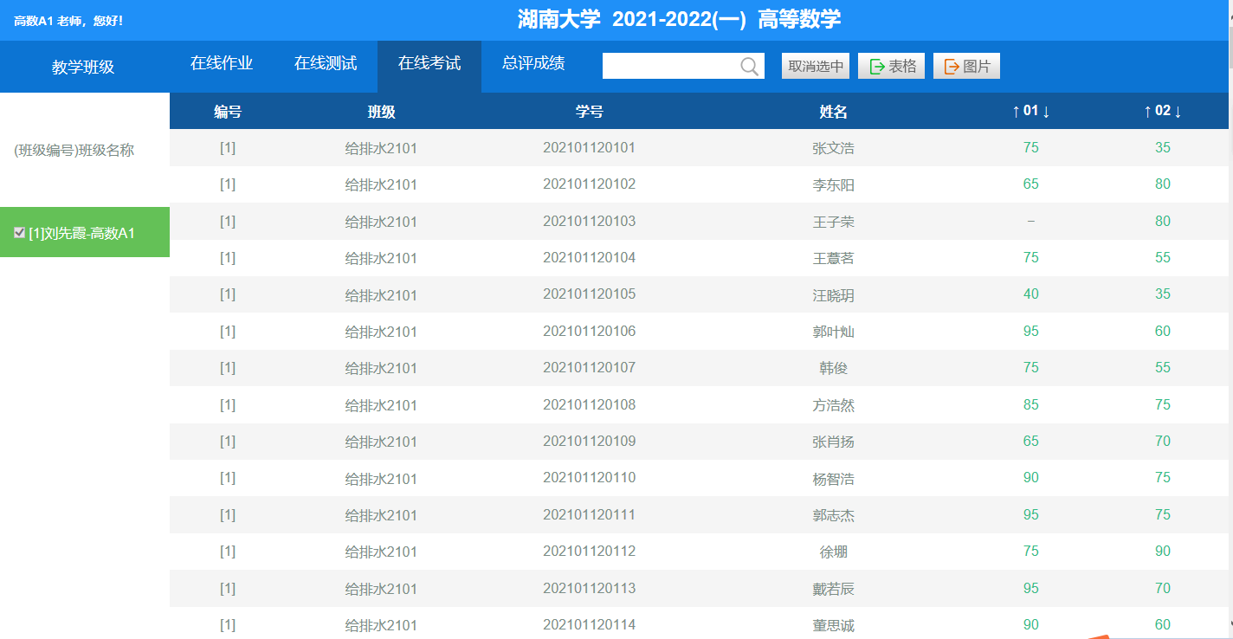The height and width of the screenshot is (639, 1233).
Task: Click 徐珊's exam 02 score 90
Action: click(x=1163, y=551)
